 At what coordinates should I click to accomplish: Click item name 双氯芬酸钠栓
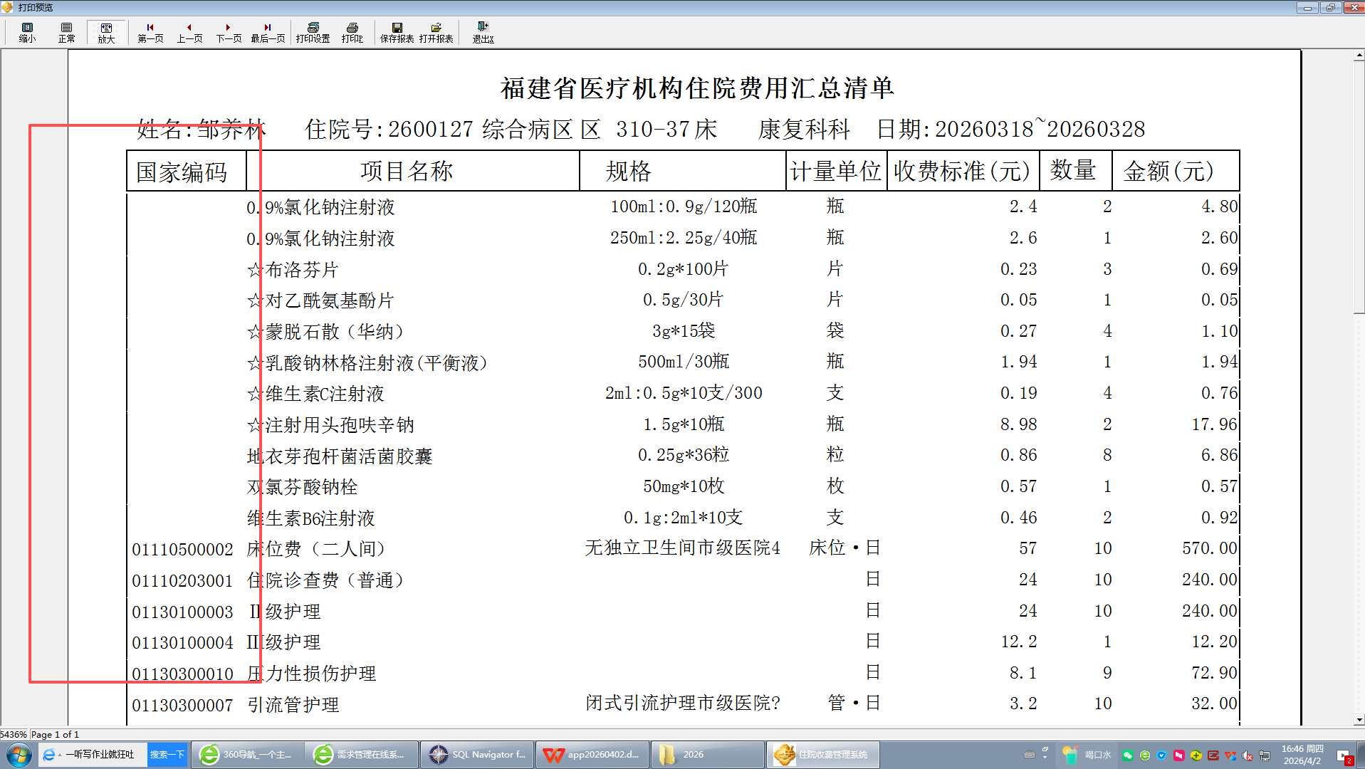pyautogui.click(x=303, y=487)
